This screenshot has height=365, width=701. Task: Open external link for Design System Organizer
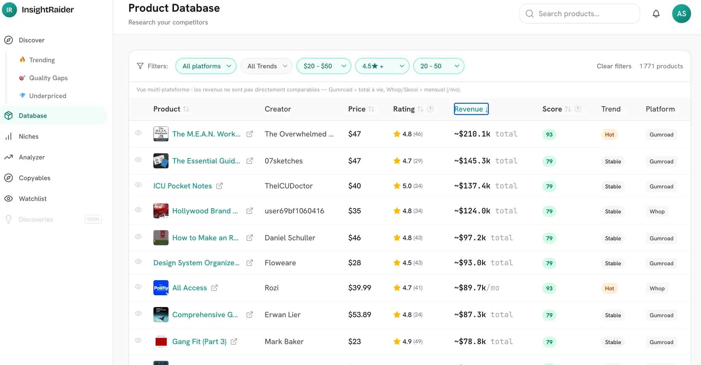coord(250,263)
